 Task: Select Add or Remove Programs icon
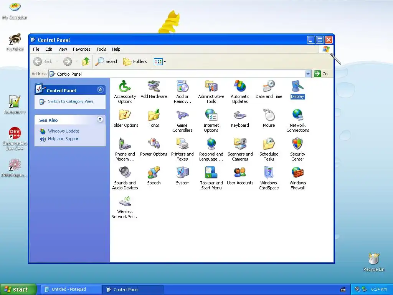[x=182, y=86]
